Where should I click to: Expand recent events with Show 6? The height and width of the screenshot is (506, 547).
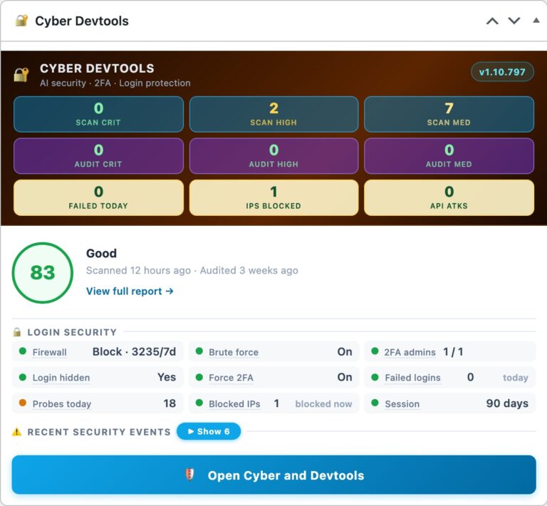[209, 431]
